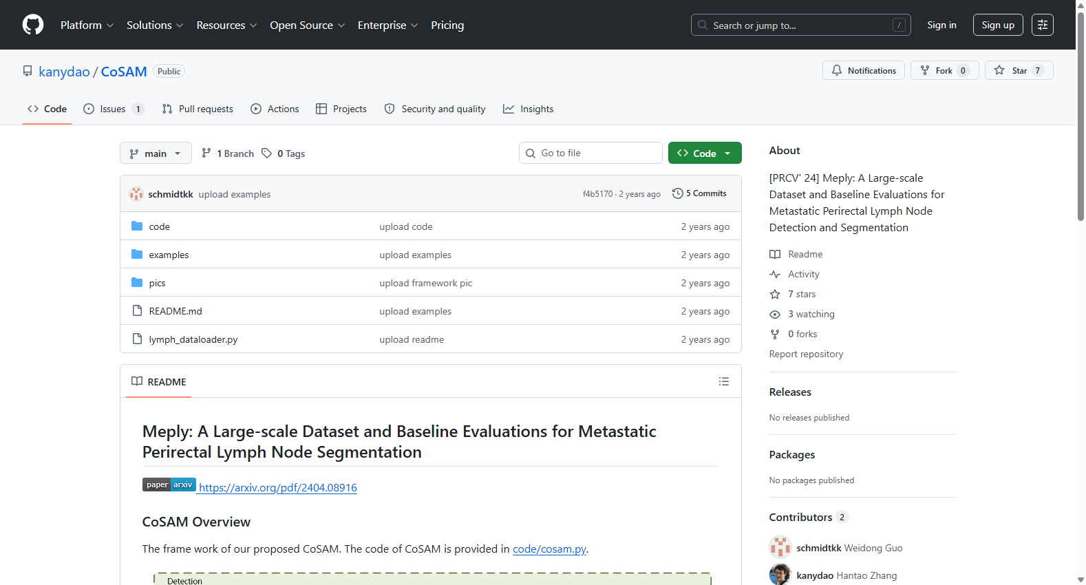This screenshot has width=1086, height=585.
Task: Click kanydao contributor avatar
Action: (780, 575)
